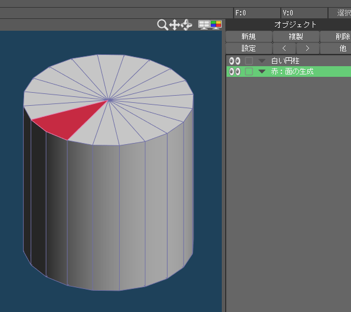Move object down with > button
This screenshot has height=312, width=351.
(x=307, y=48)
